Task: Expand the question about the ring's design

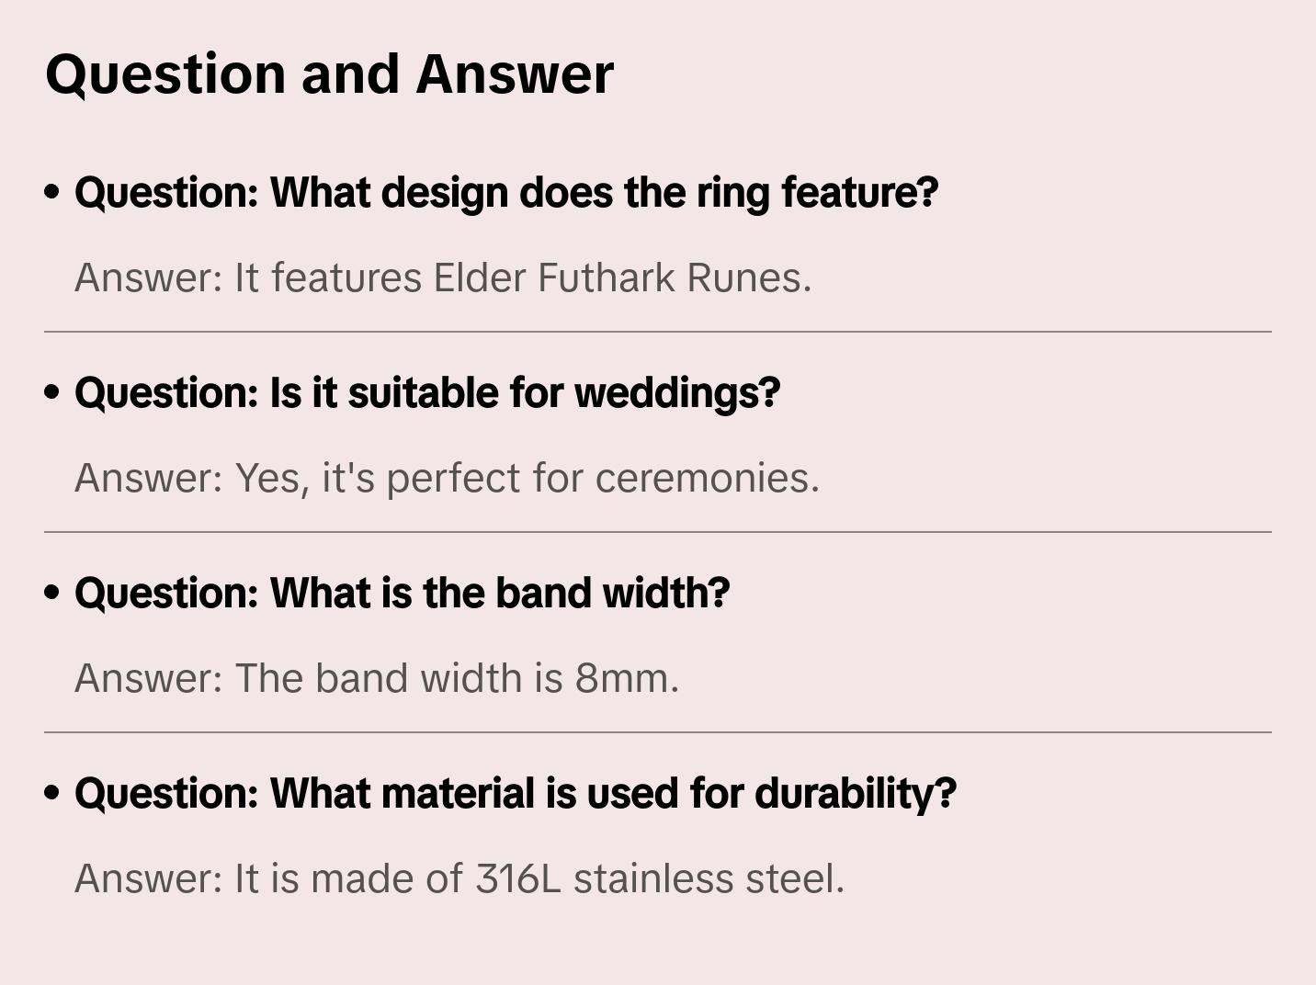Action: [x=506, y=193]
